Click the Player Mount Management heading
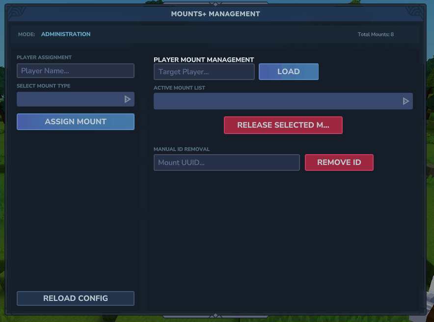Screen dimensions: 434x322 (204, 60)
